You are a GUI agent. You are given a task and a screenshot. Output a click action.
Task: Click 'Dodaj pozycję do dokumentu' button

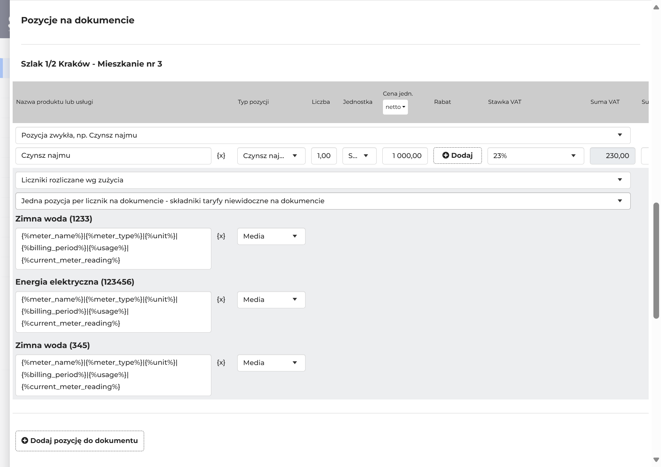coord(80,441)
